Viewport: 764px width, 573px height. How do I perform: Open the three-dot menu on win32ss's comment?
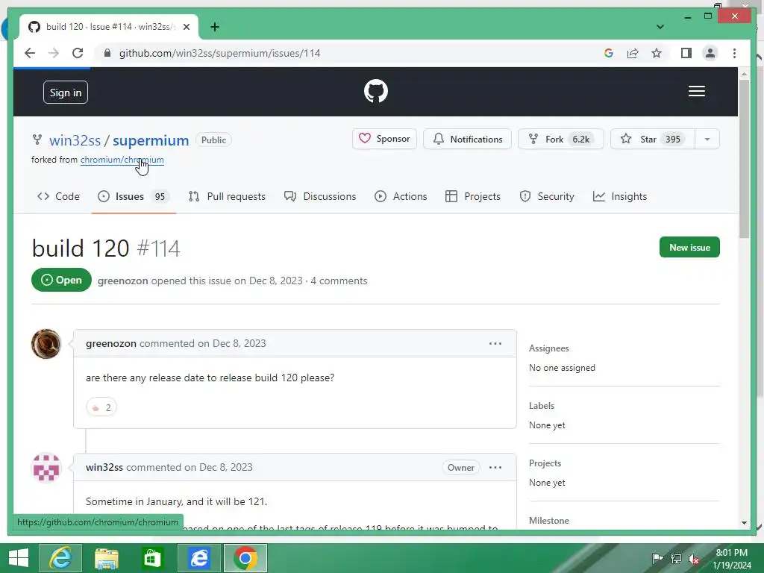pos(495,467)
